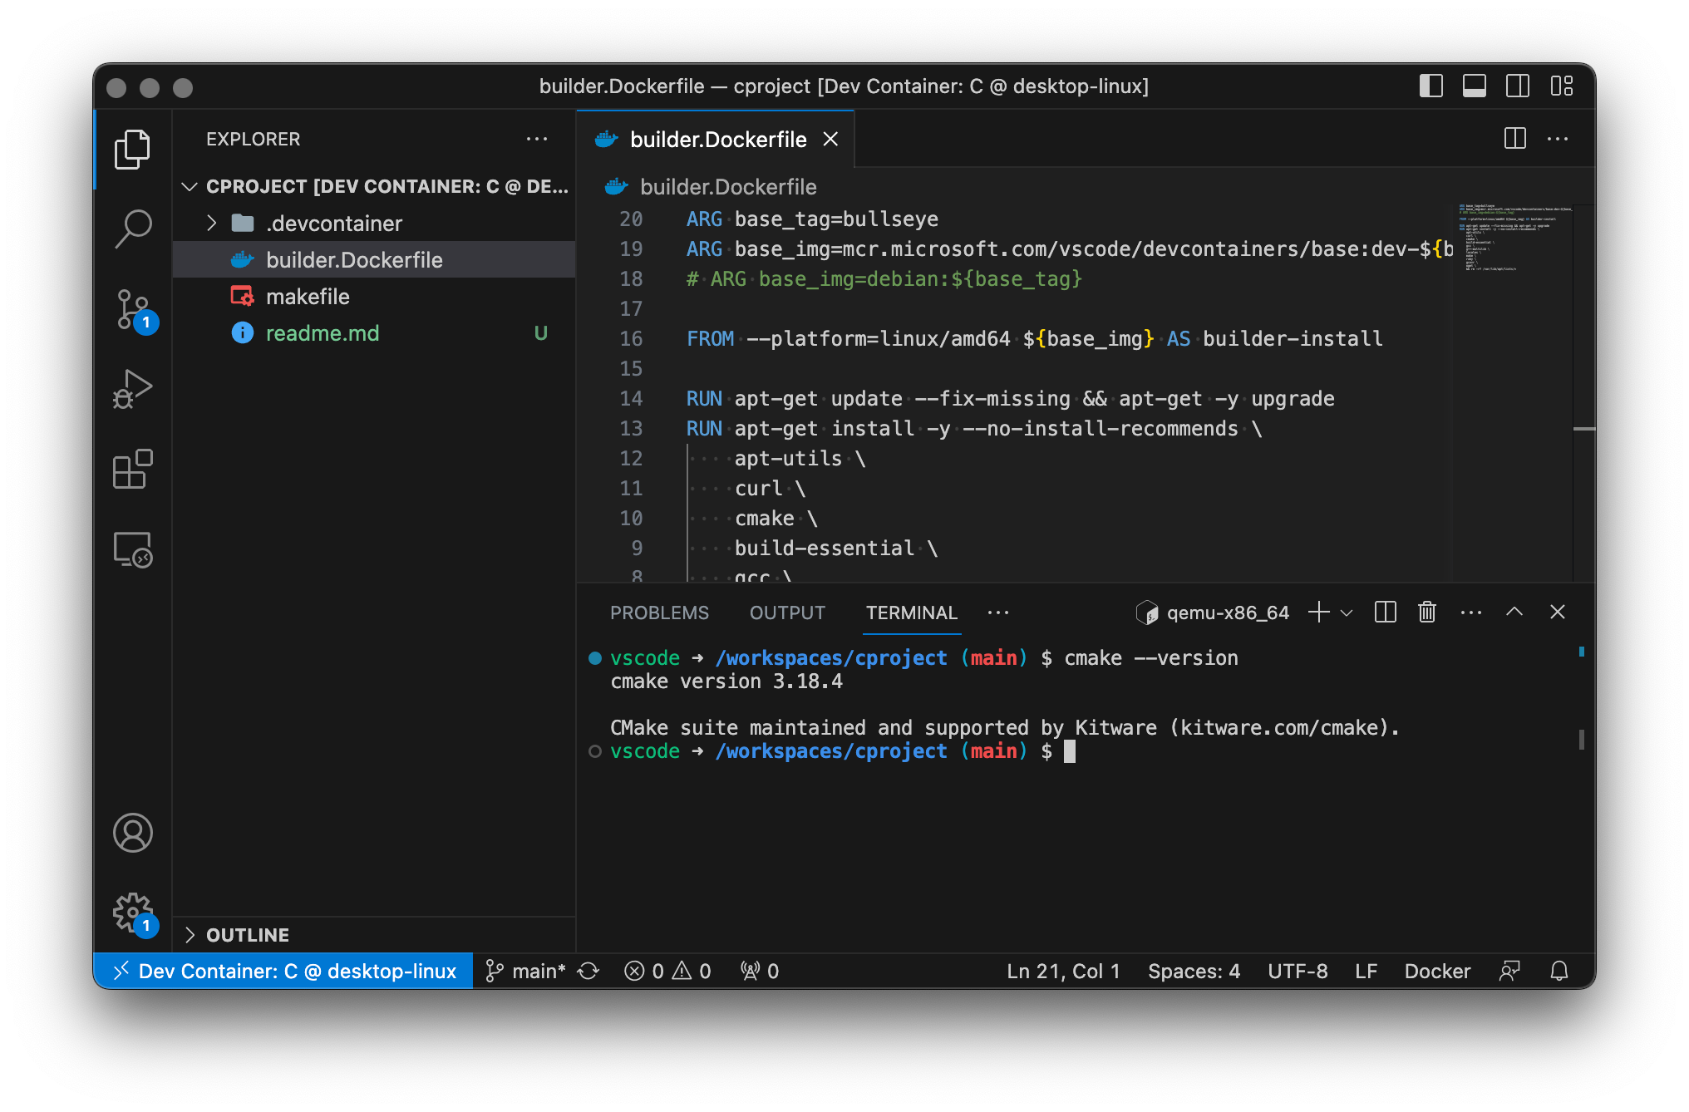The width and height of the screenshot is (1689, 1112).
Task: Toggle the bottom Panel visibility
Action: click(x=1475, y=86)
